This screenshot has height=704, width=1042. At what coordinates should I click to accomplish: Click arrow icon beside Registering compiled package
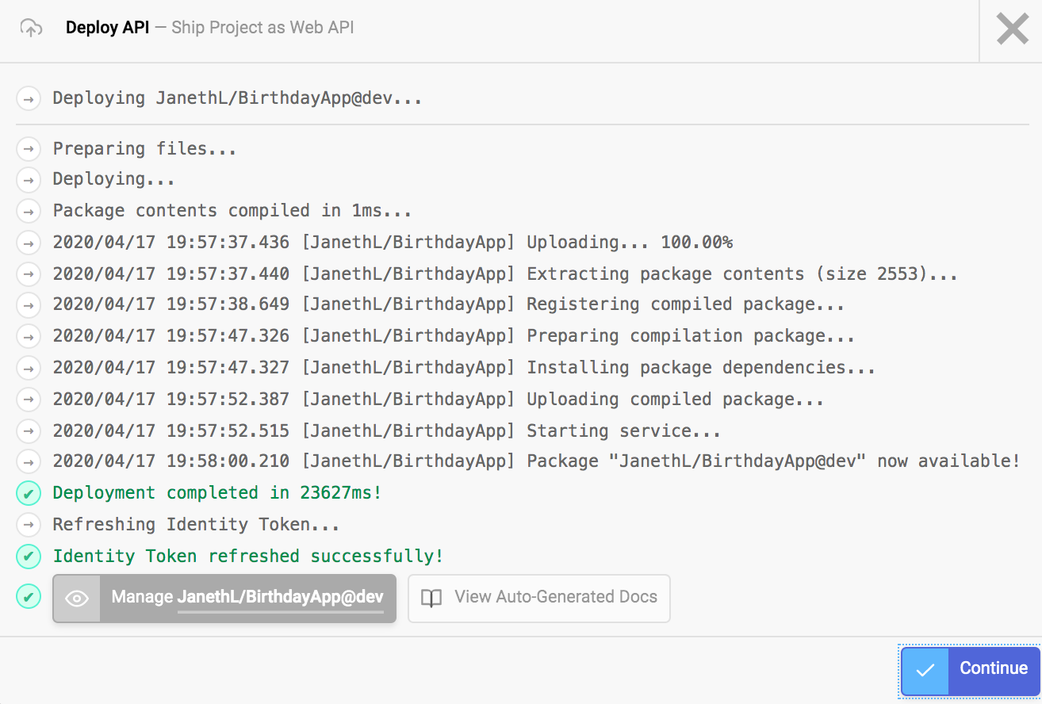tap(29, 305)
